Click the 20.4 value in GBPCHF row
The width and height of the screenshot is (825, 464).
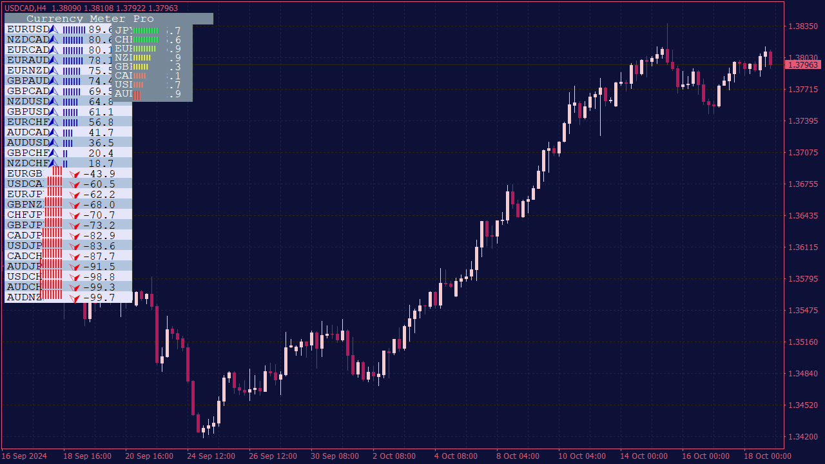[101, 153]
